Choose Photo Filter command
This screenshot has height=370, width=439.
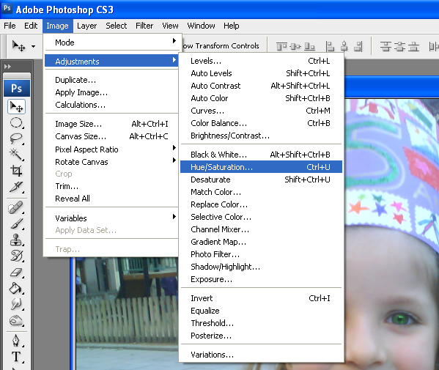click(x=261, y=254)
